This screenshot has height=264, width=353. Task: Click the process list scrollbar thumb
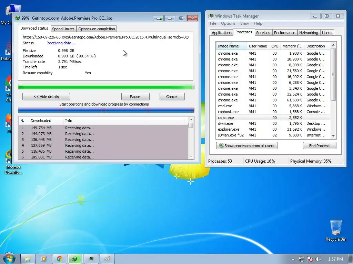[x=333, y=74]
